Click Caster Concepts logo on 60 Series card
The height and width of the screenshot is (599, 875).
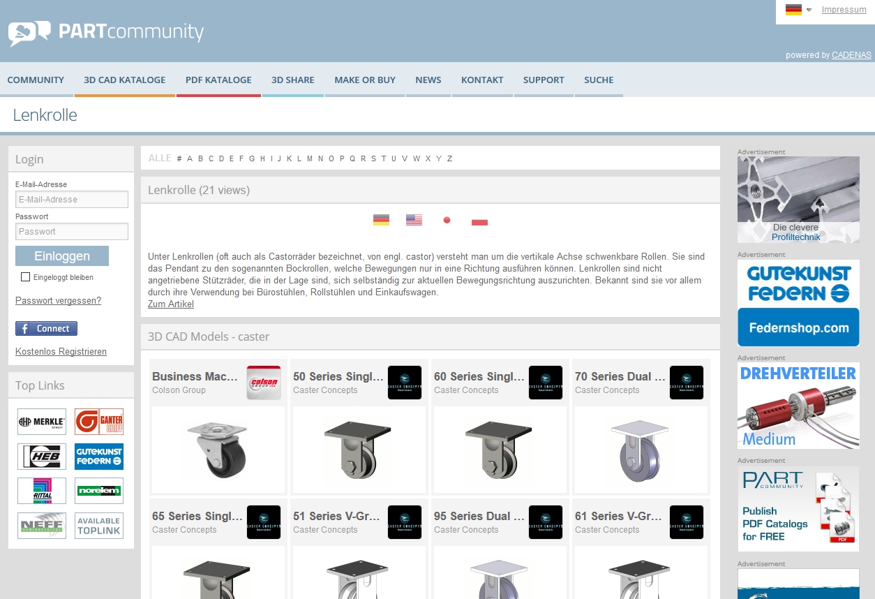click(546, 383)
